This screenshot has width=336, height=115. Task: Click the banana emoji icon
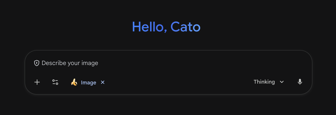74,82
